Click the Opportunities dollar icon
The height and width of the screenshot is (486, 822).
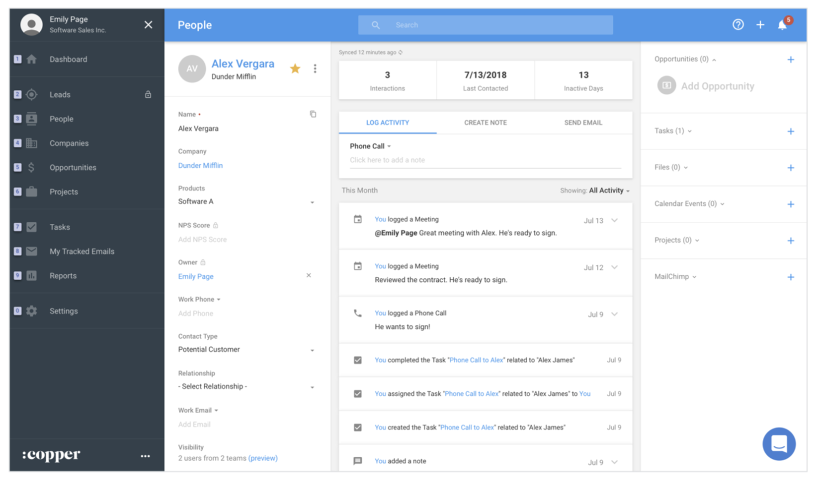(x=31, y=167)
